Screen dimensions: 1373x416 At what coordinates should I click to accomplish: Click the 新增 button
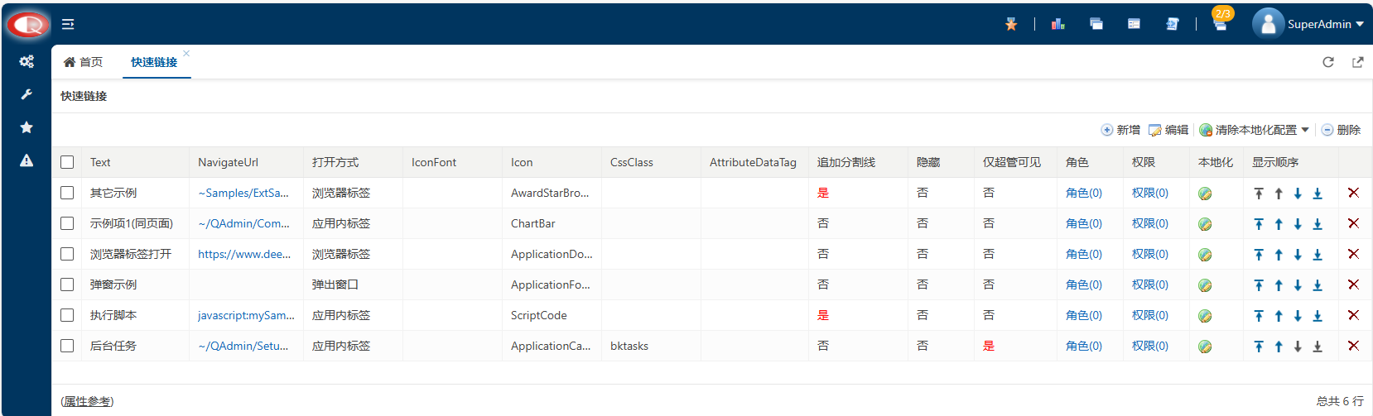(1120, 130)
